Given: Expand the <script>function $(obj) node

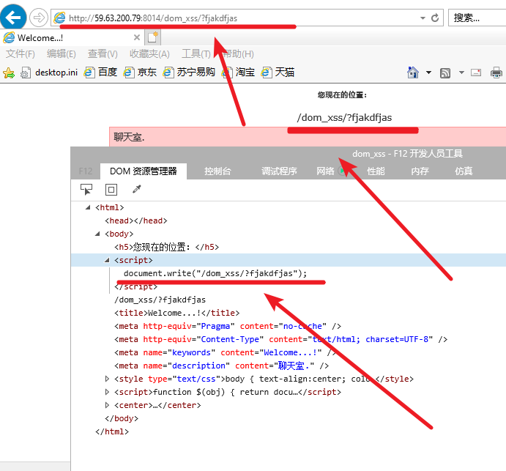Looking at the screenshot, I should [107, 392].
